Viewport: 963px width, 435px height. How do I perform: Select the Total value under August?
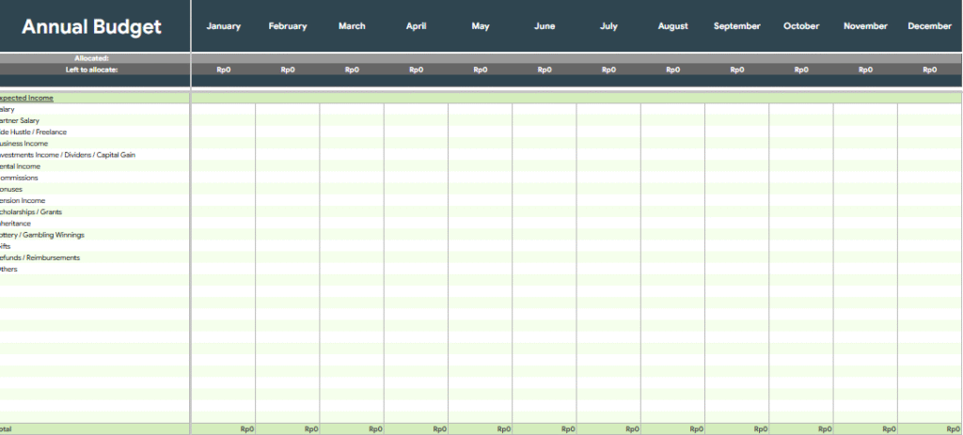point(673,429)
